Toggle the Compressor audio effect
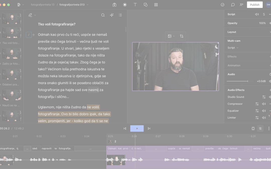The width and height of the screenshot is (271, 169). tap(264, 104)
